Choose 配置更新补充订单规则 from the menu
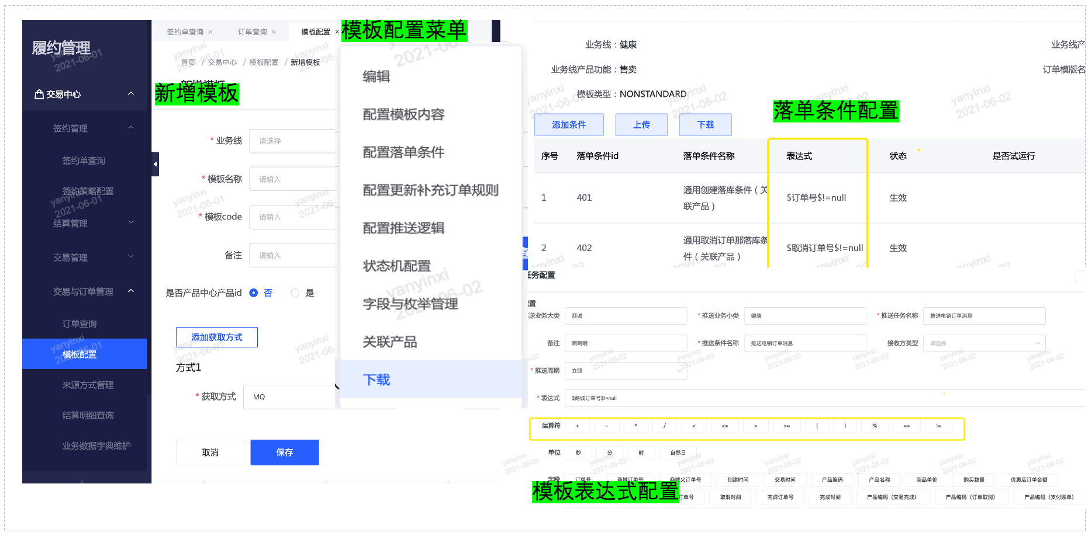Viewport: 1088px width, 536px height. (x=430, y=190)
